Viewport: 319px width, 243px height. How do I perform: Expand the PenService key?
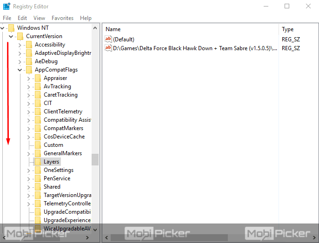tap(29, 179)
